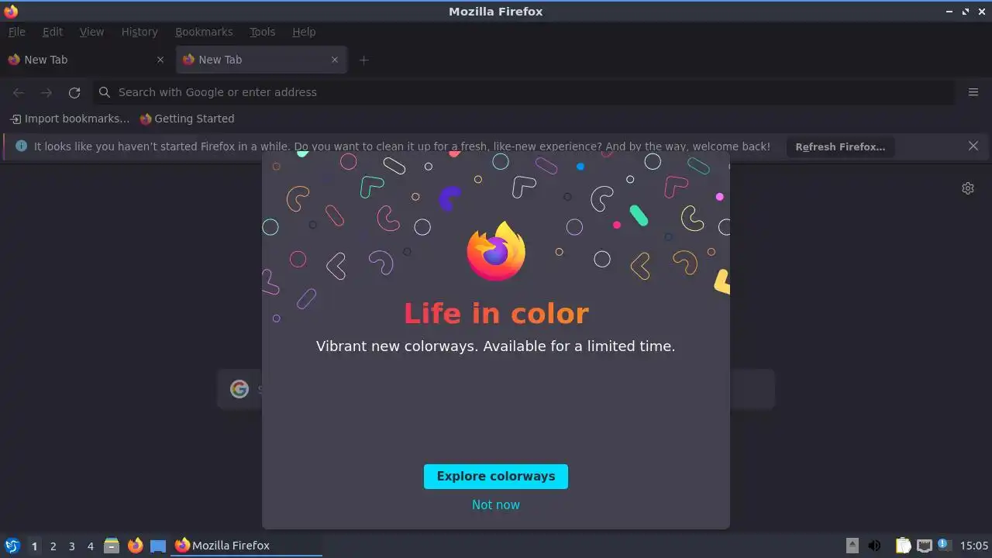Click the Not now link
992x558 pixels.
(496, 505)
